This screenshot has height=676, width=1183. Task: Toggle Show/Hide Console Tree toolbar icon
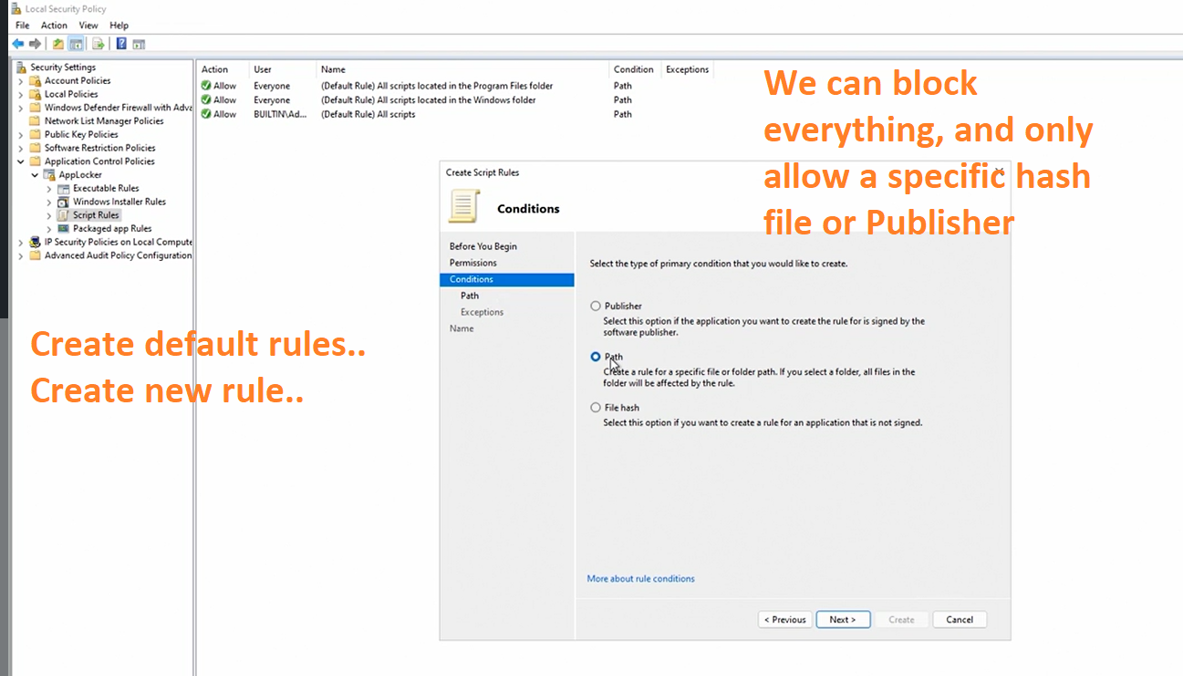(x=77, y=44)
